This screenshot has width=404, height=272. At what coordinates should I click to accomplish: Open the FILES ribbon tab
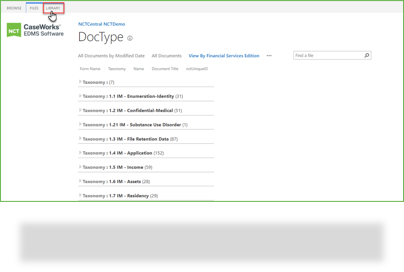(34, 7)
